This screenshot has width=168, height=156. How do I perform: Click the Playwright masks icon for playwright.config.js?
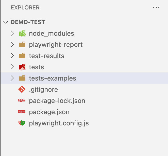22,123
